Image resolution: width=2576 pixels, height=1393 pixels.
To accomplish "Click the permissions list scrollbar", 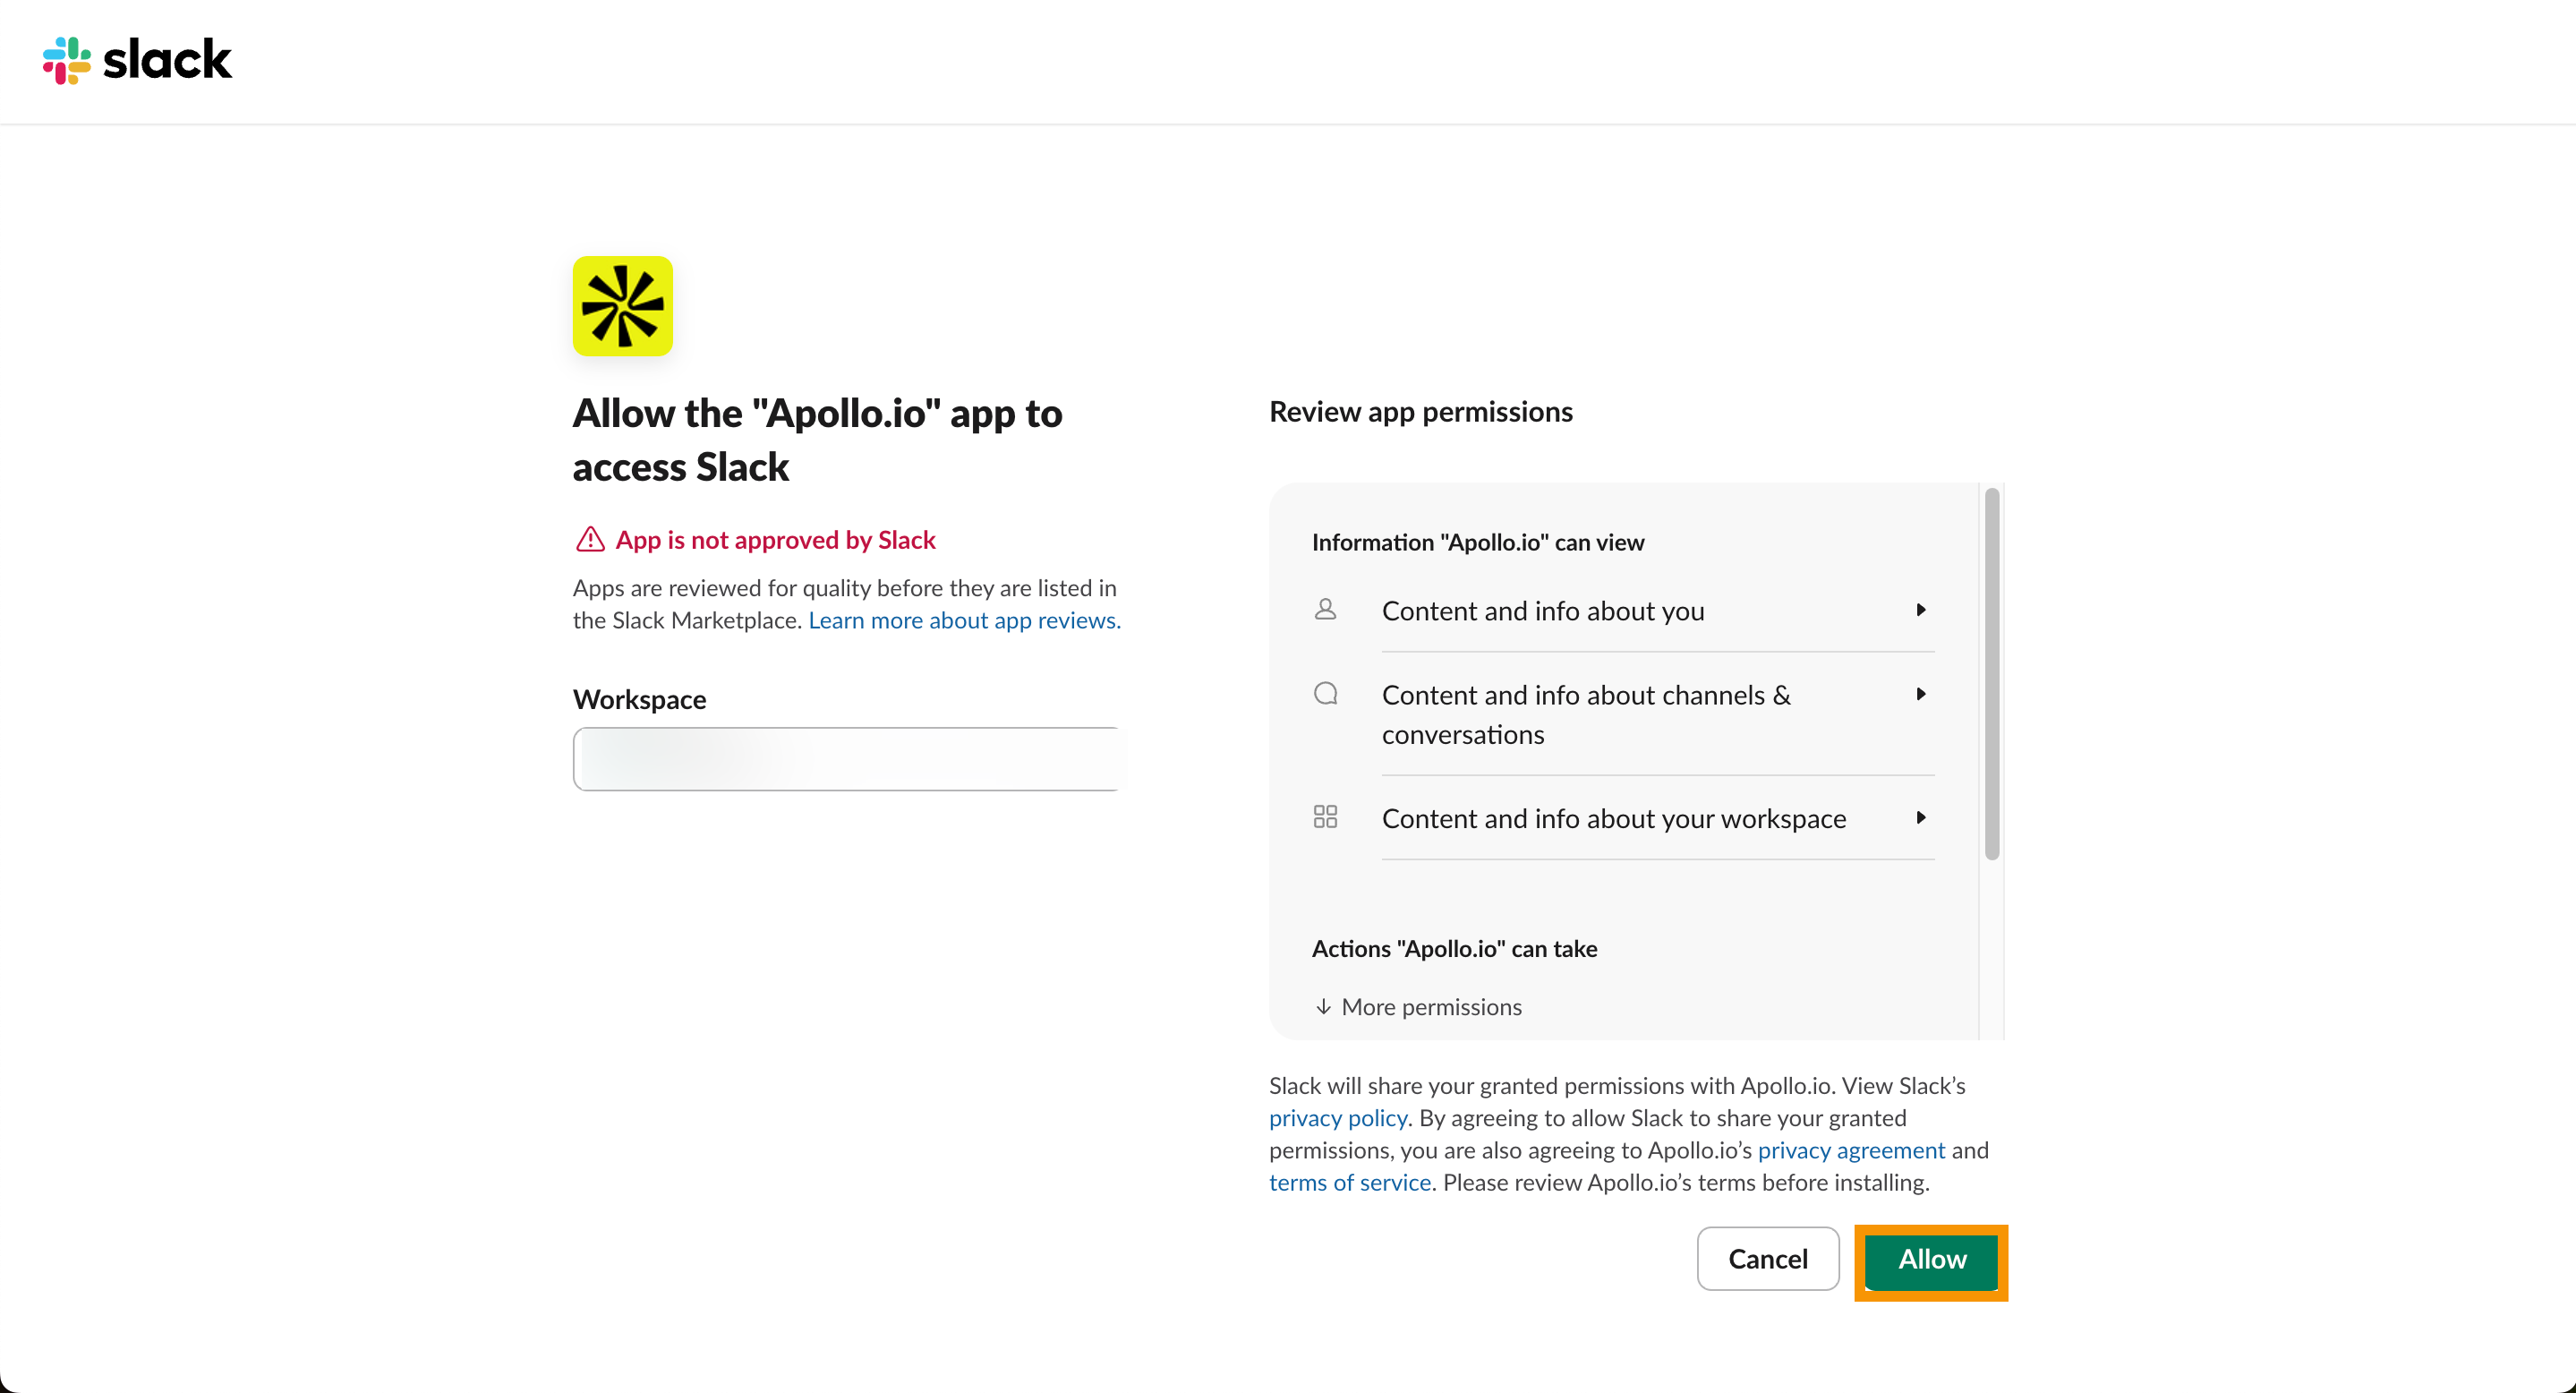I will (x=1991, y=673).
